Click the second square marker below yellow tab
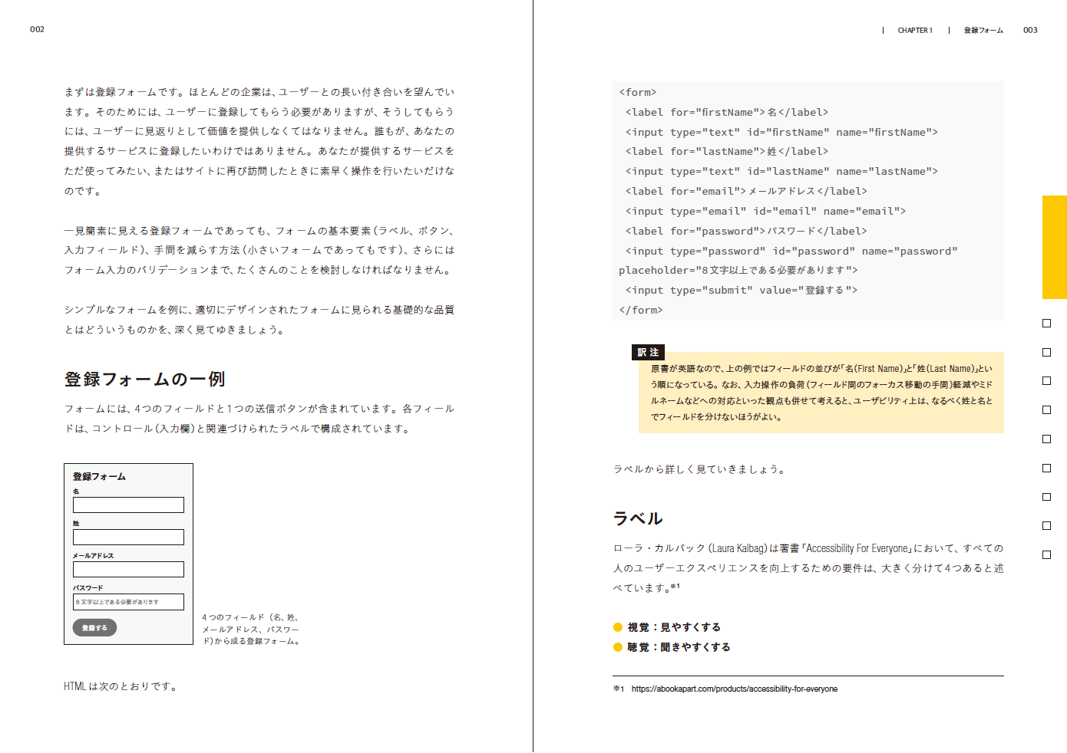Viewport: 1067px width, 753px height. click(x=1046, y=353)
